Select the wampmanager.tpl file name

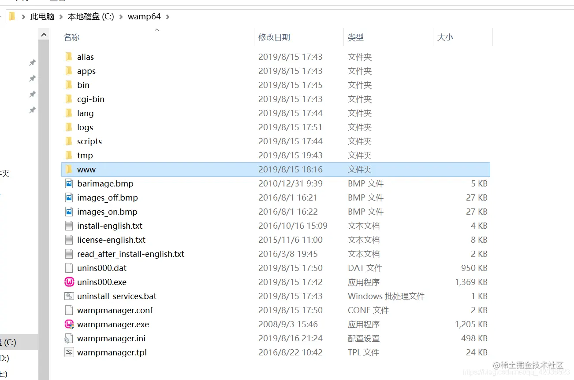(x=112, y=352)
